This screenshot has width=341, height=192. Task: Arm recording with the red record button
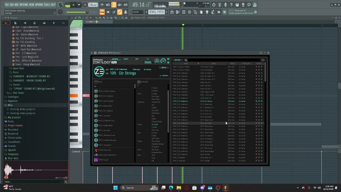point(85,5)
